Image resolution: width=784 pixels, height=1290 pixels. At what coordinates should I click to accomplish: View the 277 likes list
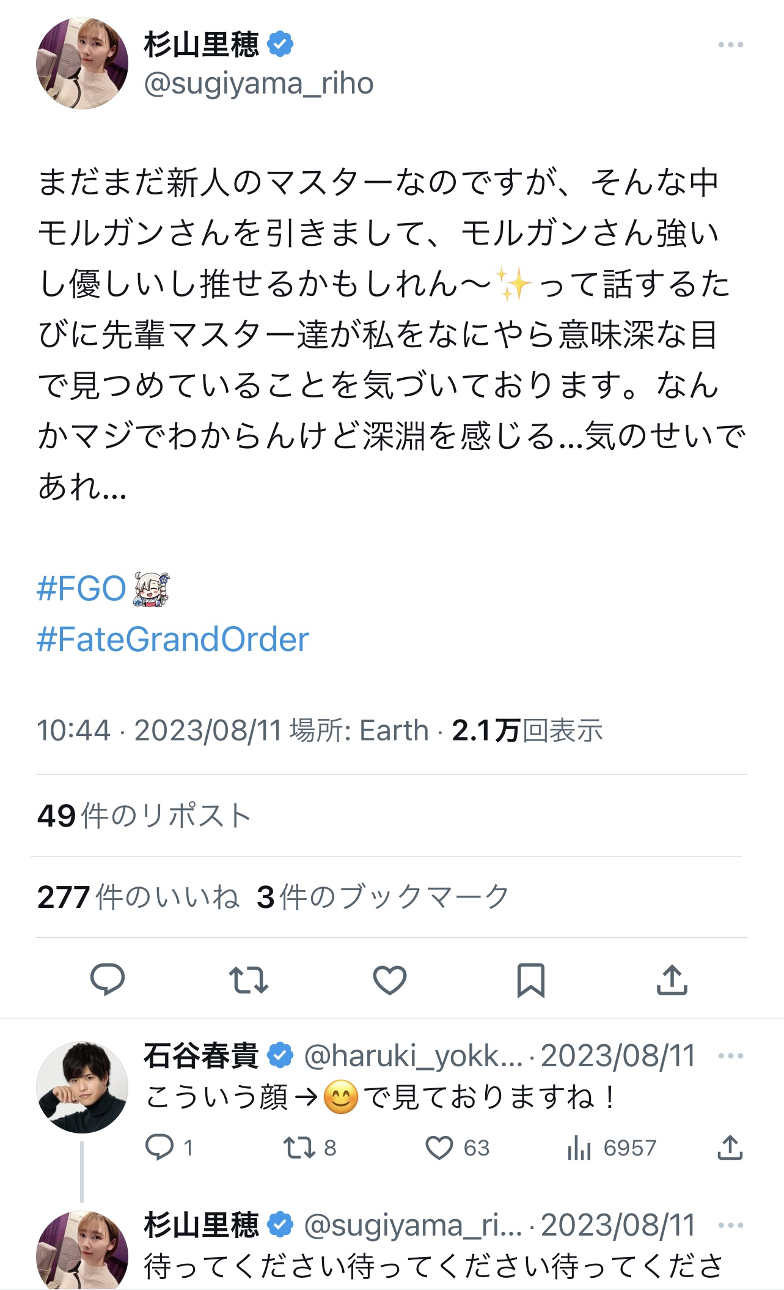coord(138,897)
